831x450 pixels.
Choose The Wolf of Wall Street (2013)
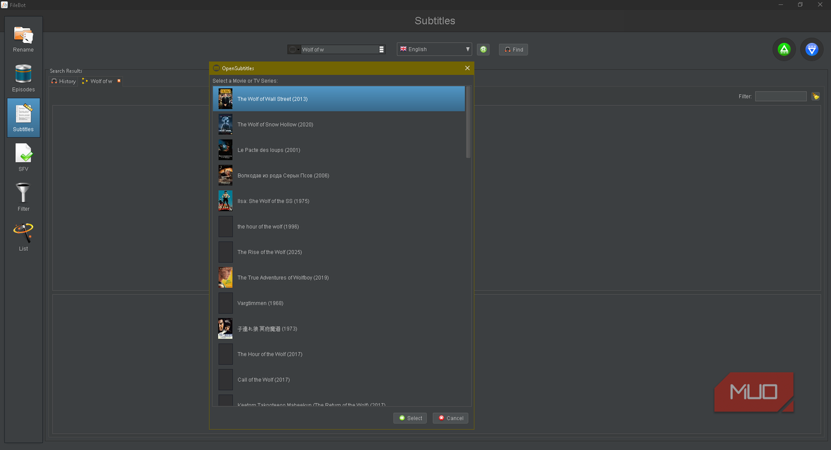tap(339, 99)
